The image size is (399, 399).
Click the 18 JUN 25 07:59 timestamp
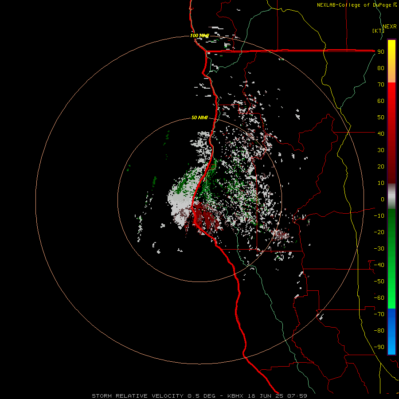pos(278,396)
